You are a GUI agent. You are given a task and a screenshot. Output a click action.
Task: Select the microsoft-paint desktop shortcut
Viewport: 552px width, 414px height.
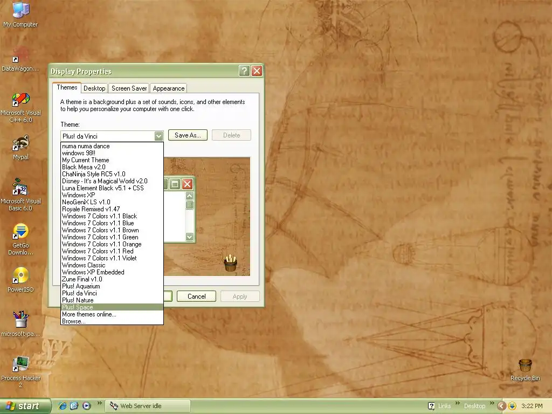[x=20, y=324]
